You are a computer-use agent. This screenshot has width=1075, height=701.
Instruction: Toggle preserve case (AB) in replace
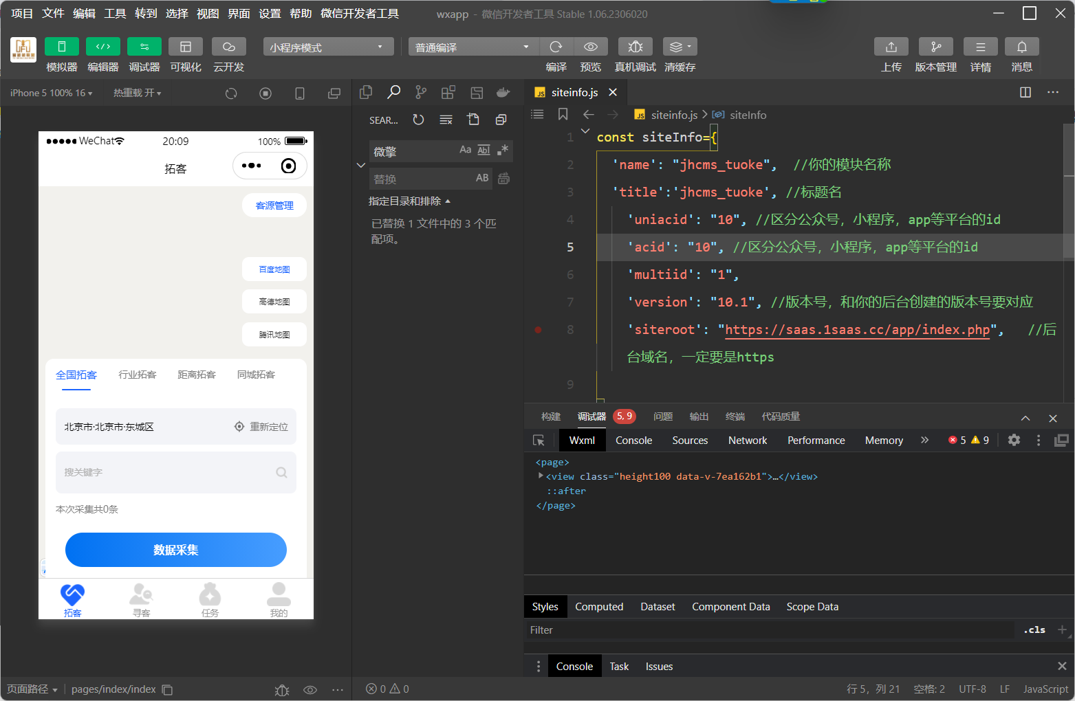[482, 178]
